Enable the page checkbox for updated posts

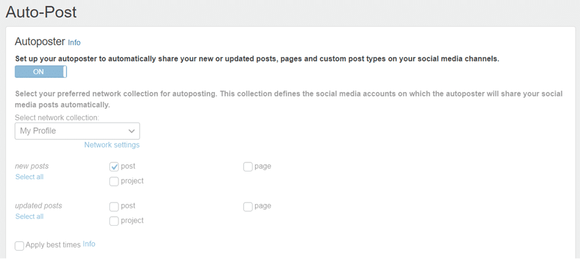[x=248, y=206]
